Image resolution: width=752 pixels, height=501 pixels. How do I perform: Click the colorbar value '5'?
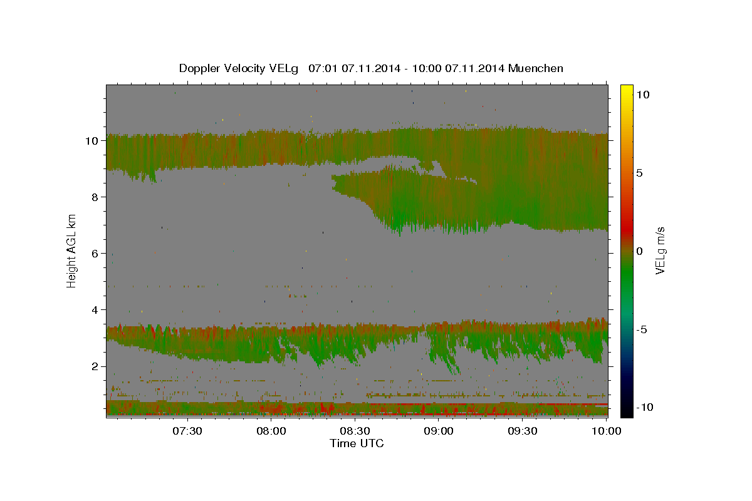(x=640, y=172)
